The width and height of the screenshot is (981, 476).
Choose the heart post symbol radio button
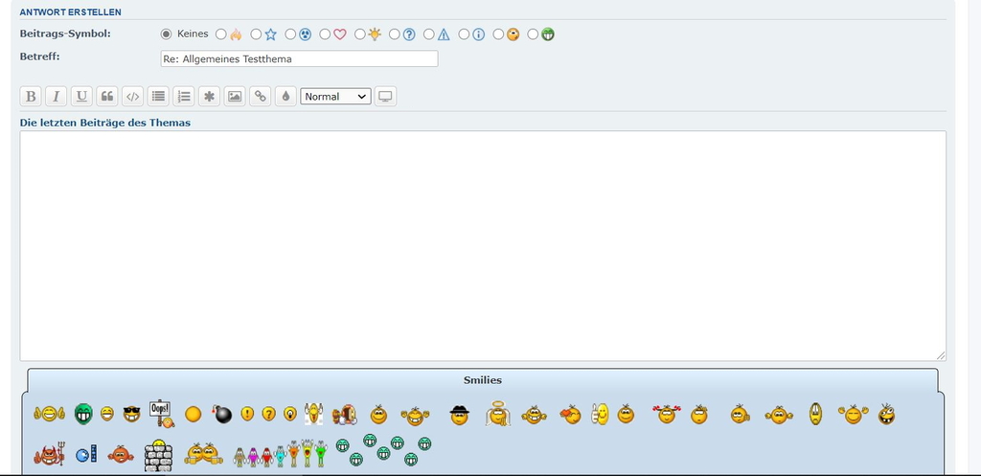[325, 34]
